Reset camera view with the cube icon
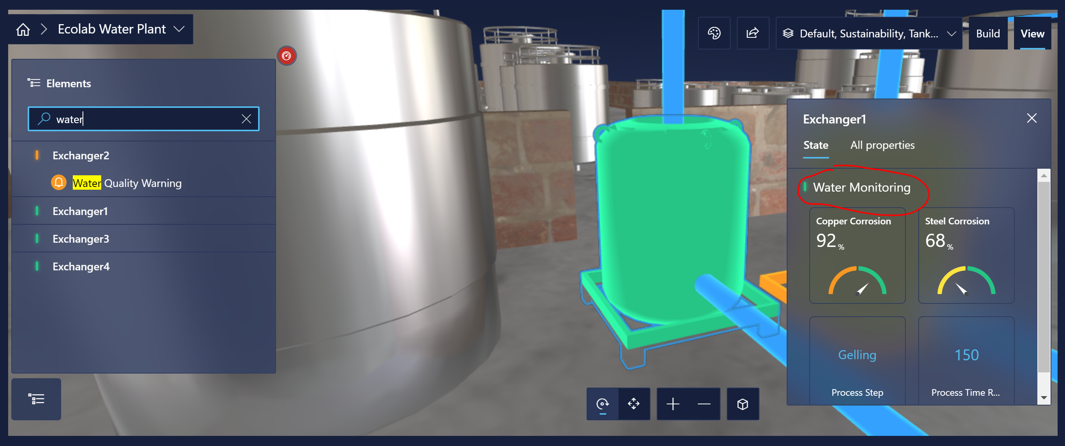This screenshot has height=446, width=1065. [x=743, y=404]
